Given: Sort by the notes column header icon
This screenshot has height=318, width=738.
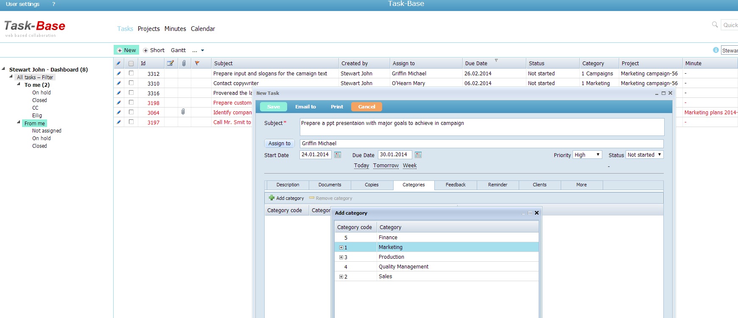Looking at the screenshot, I should [171, 63].
